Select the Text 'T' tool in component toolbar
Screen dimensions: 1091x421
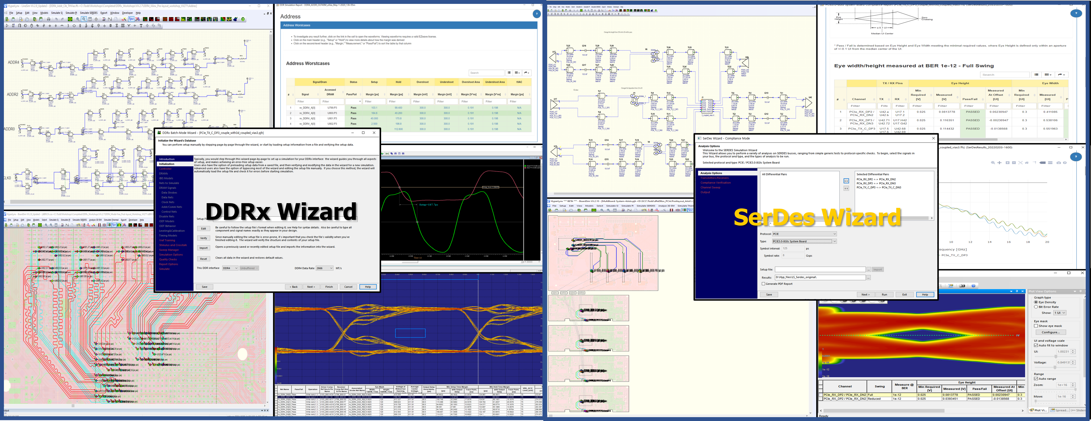pos(141,26)
